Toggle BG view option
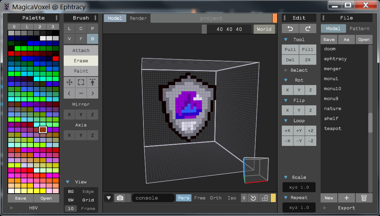The width and height of the screenshot is (380, 216). point(71,191)
